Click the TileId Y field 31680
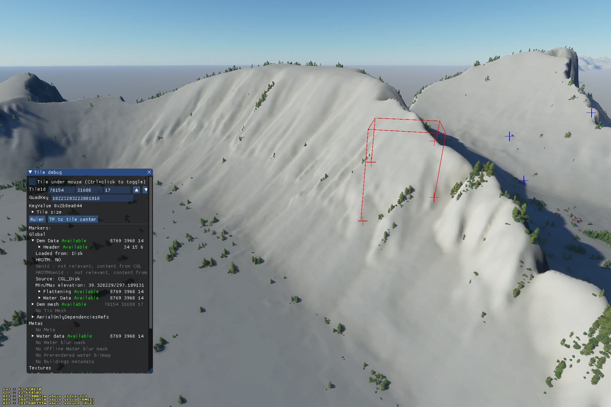 click(x=89, y=190)
